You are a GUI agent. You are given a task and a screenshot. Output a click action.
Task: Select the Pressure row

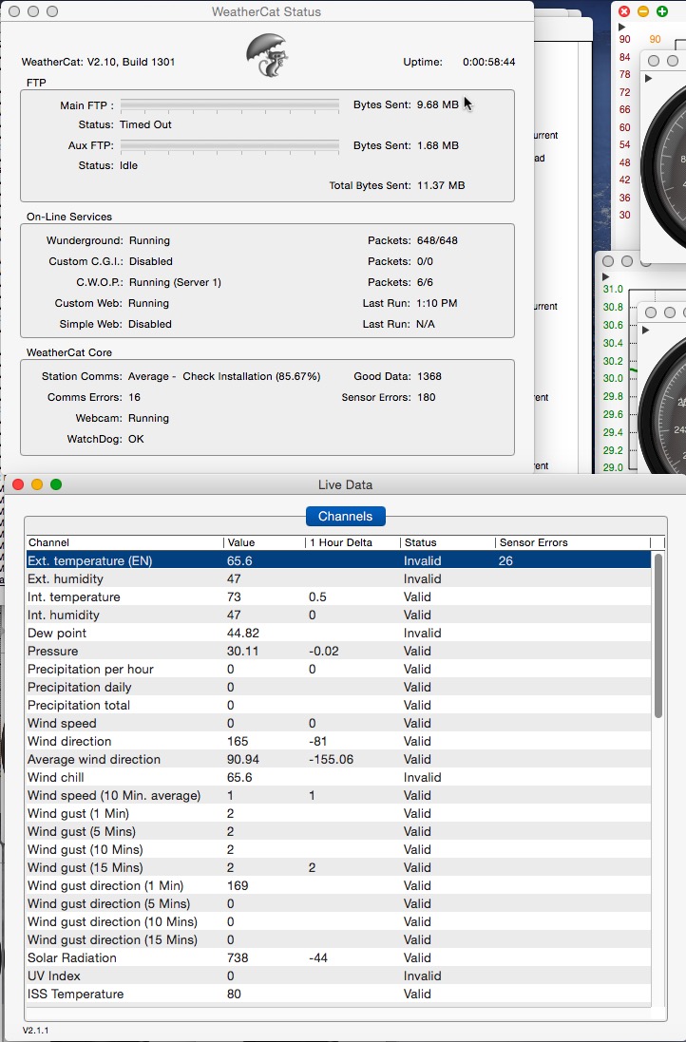pyautogui.click(x=338, y=652)
